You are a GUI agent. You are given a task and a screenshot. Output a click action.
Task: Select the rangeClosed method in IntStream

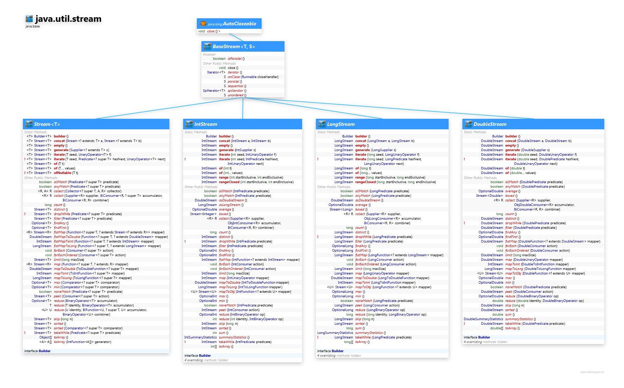[x=229, y=182]
